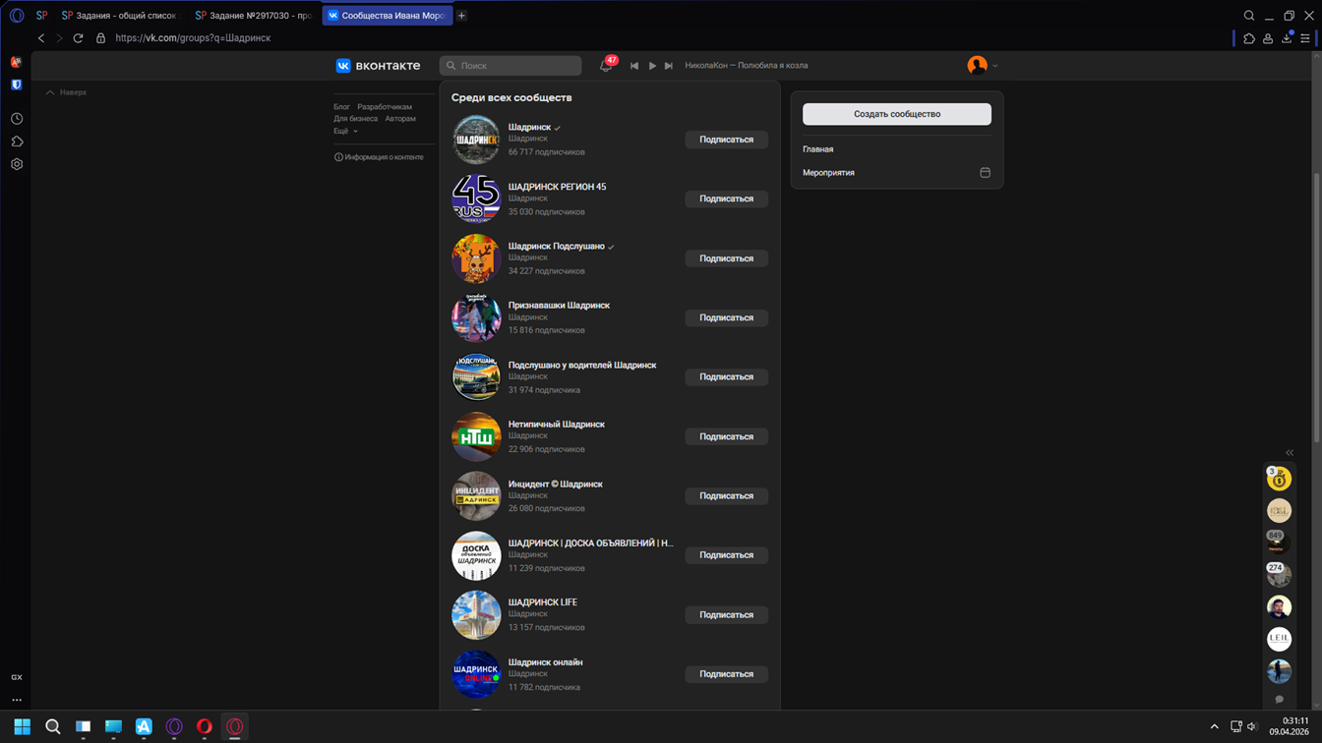The image size is (1322, 743).
Task: Skip to previous track in VK player
Action: (634, 66)
